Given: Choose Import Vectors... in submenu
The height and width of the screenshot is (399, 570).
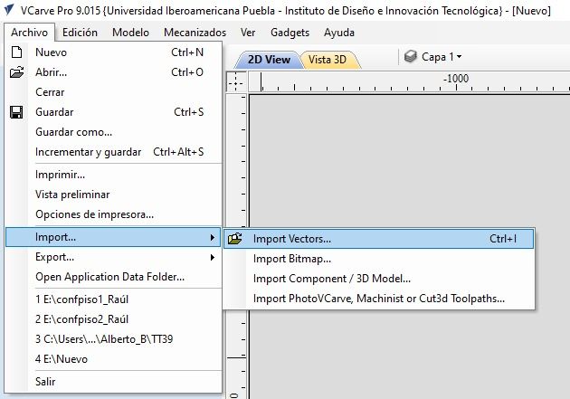Looking at the screenshot, I should [379, 239].
